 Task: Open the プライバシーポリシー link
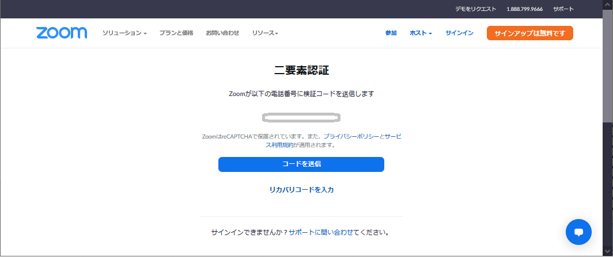click(x=351, y=136)
